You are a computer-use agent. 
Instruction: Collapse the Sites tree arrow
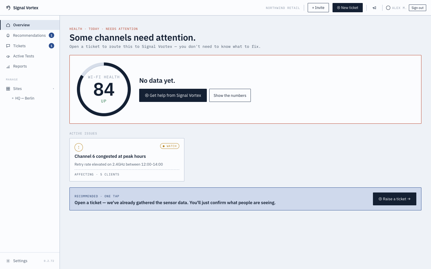54,89
